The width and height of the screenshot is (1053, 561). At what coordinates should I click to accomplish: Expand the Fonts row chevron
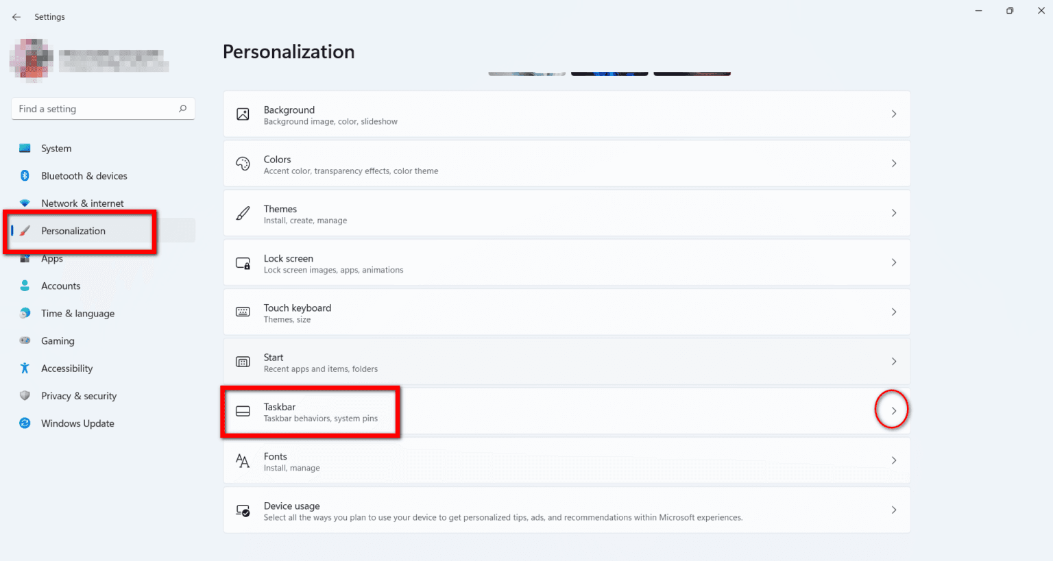[x=894, y=460]
